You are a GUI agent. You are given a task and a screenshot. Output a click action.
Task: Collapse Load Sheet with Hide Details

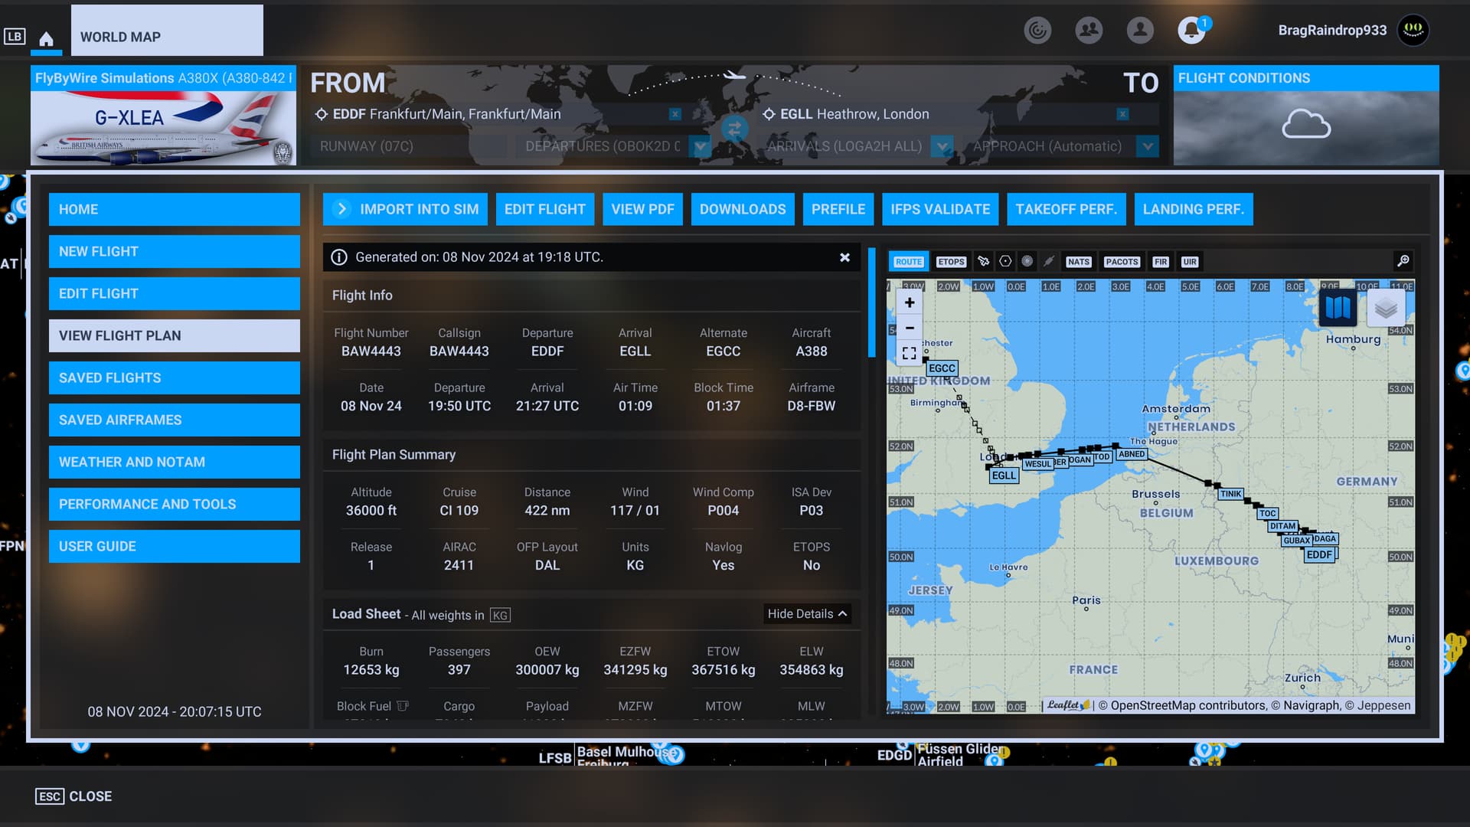(807, 614)
